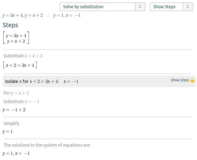The height and width of the screenshot is (160, 197).
Task: Open the "Solve by substitution" method dropdown
Action: tap(97, 7)
